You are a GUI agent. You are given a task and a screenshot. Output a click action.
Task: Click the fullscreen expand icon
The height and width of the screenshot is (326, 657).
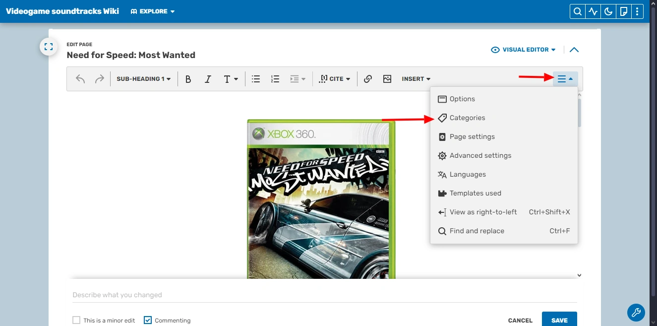tap(49, 47)
